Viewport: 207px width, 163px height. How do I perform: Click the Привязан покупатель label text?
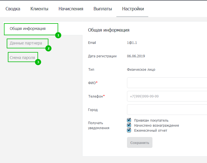click(151, 121)
